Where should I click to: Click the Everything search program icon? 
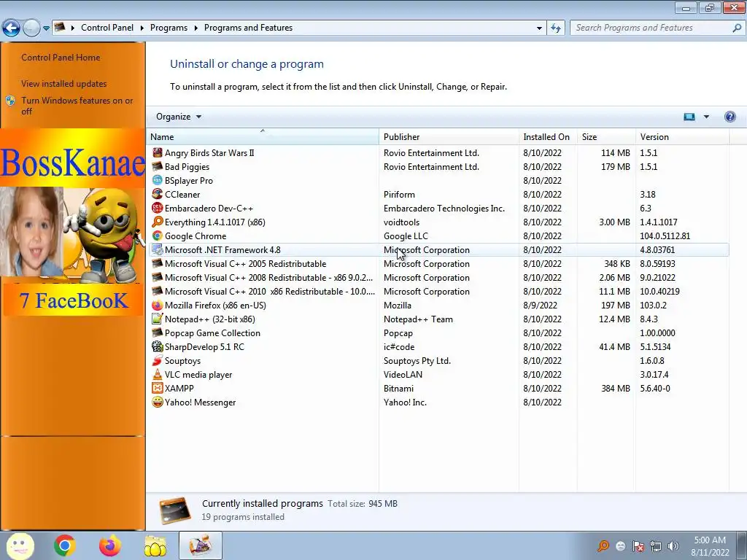pyautogui.click(x=158, y=222)
